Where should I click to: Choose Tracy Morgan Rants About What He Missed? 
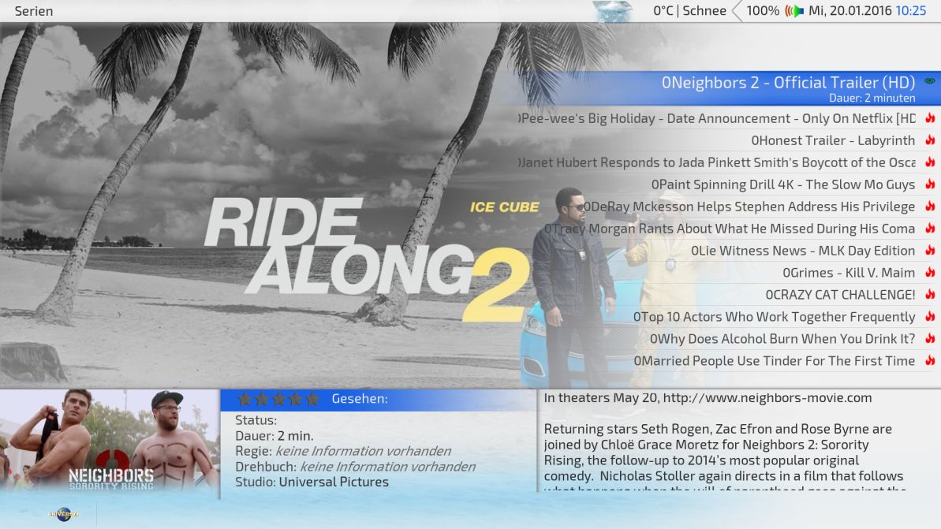click(729, 229)
